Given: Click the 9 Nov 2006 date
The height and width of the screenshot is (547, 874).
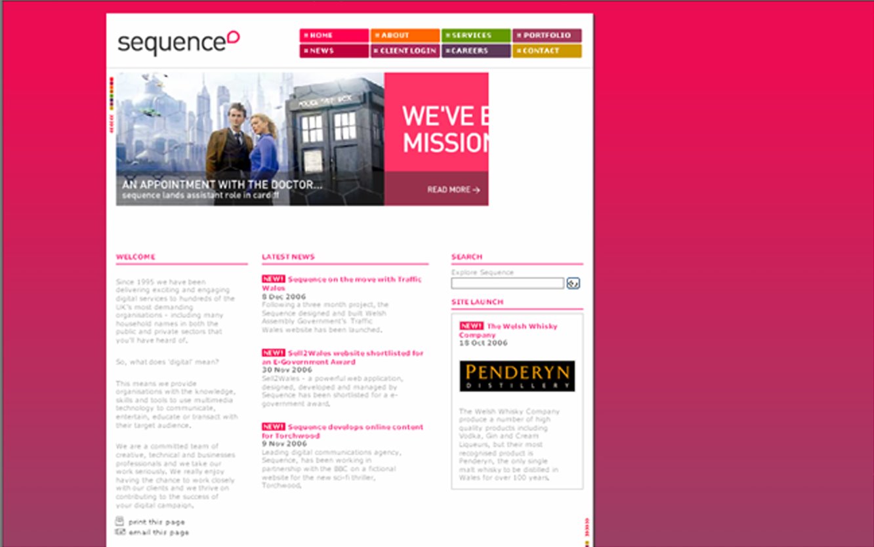Looking at the screenshot, I should [285, 444].
